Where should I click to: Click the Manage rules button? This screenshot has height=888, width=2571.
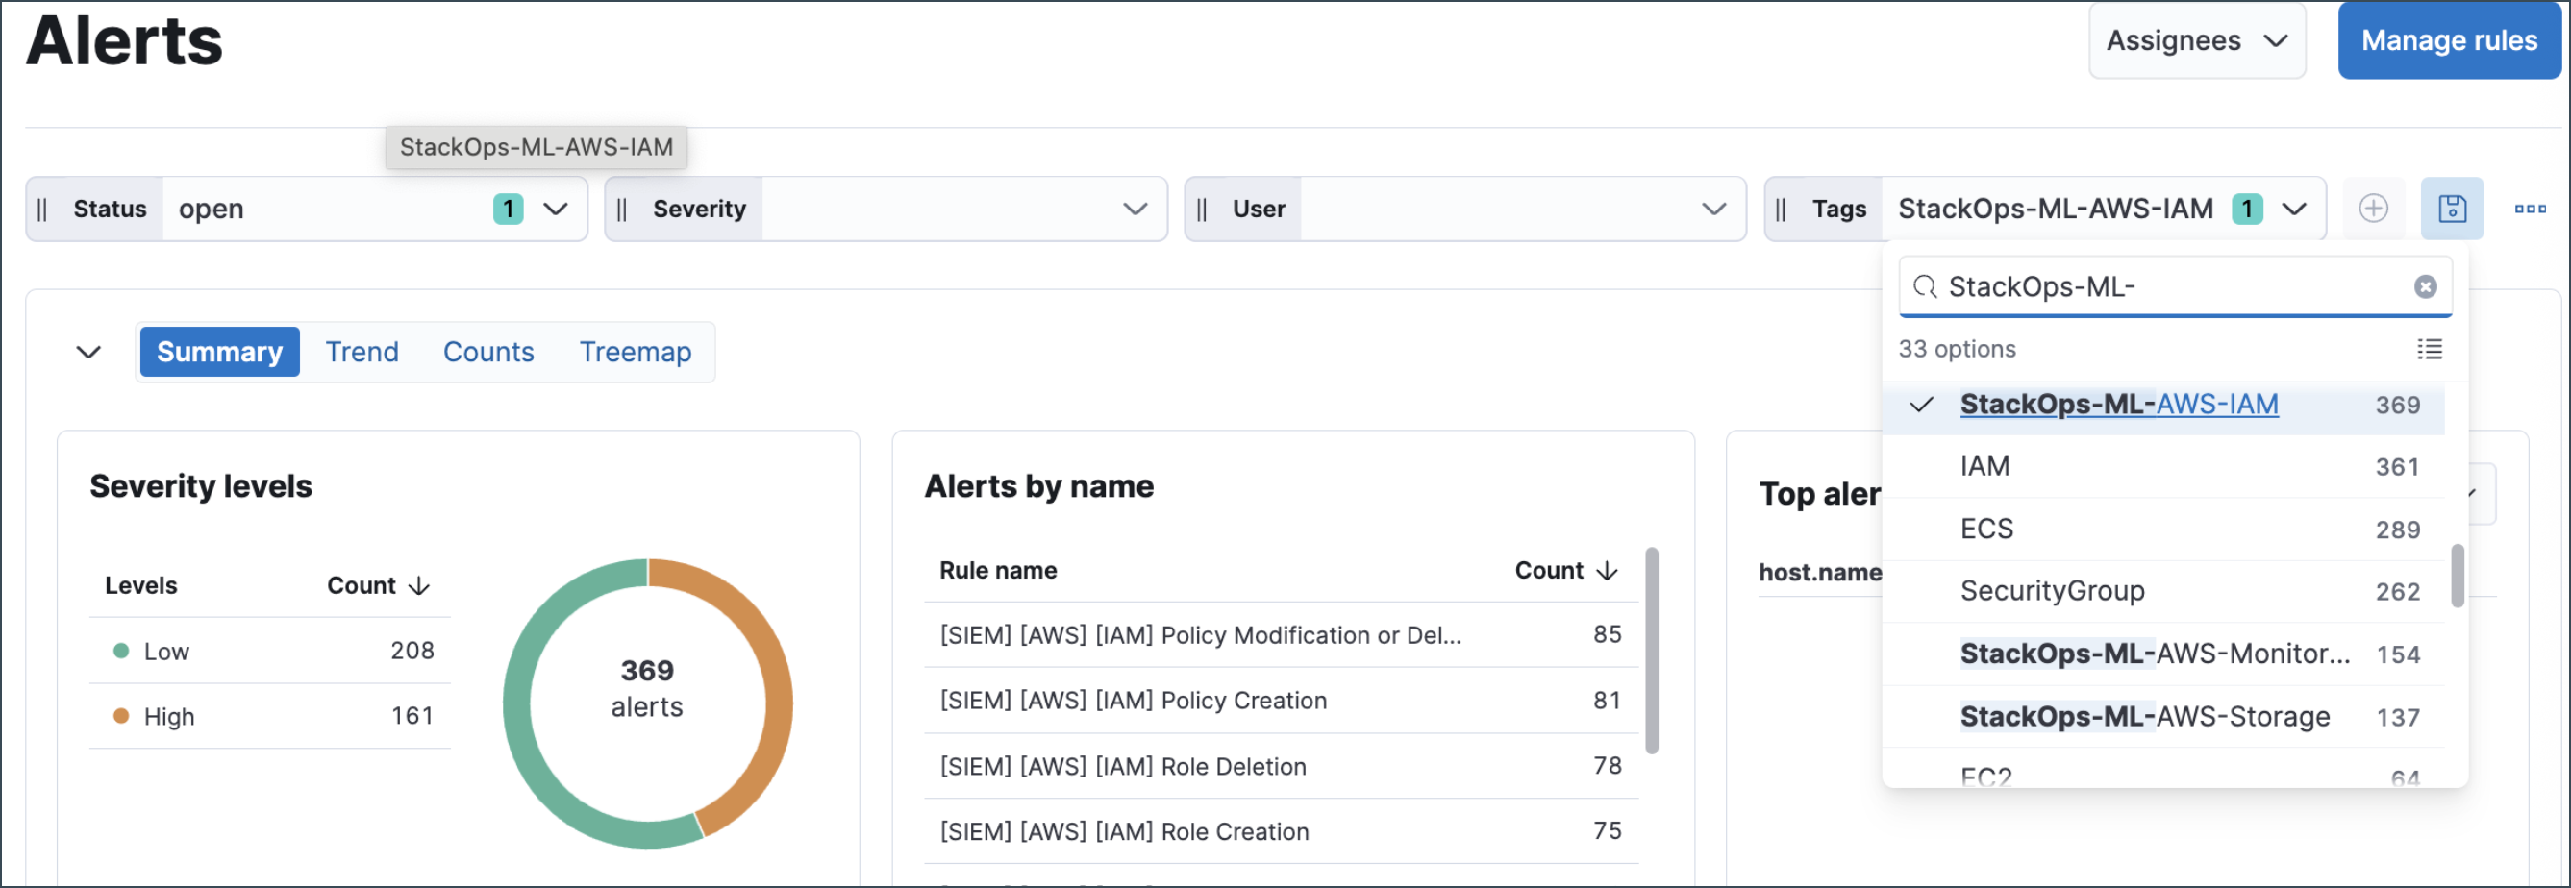2448,41
